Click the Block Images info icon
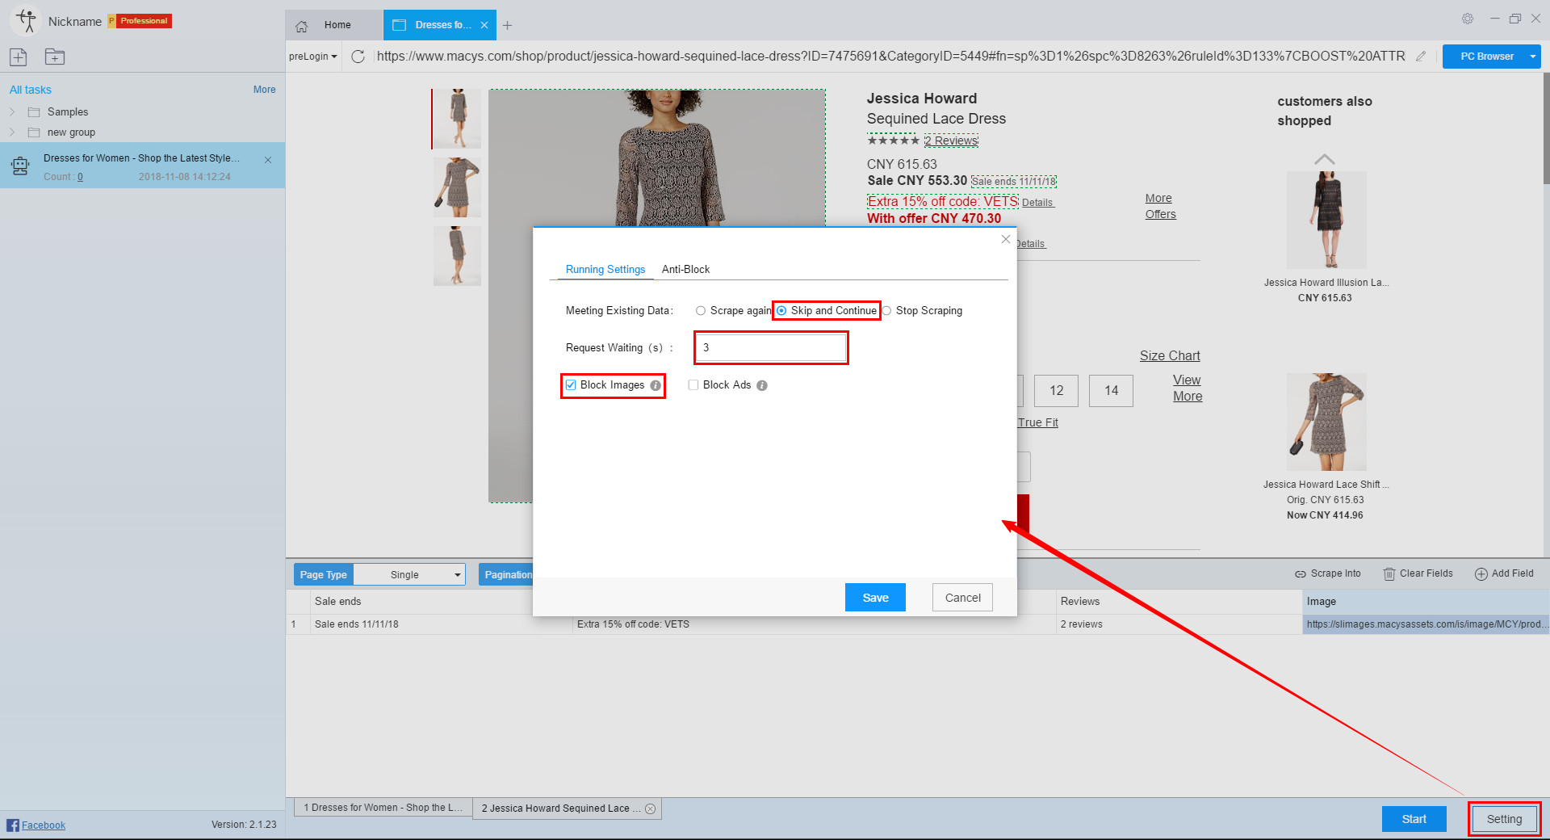The width and height of the screenshot is (1550, 840). [x=656, y=385]
